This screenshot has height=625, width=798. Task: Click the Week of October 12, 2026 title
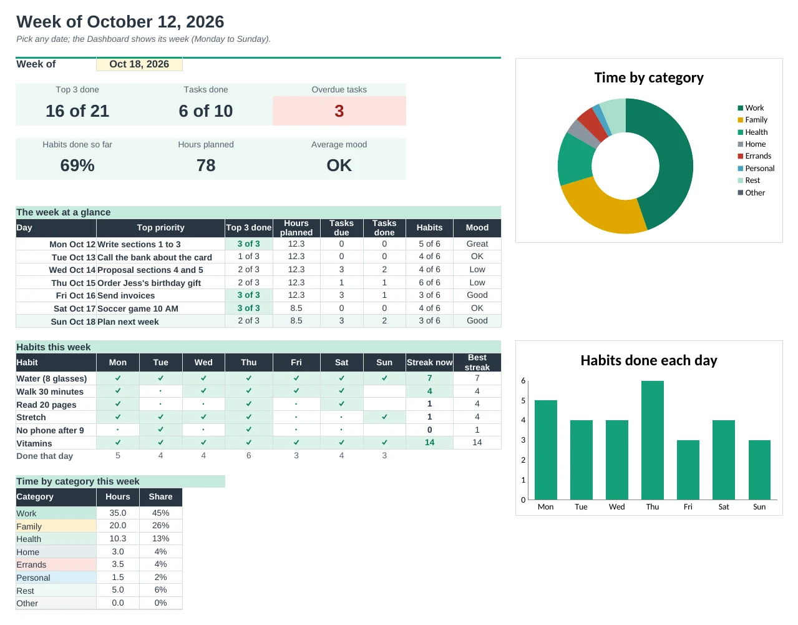click(x=120, y=21)
